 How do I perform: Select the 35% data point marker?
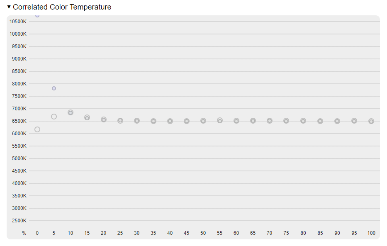tap(153, 121)
